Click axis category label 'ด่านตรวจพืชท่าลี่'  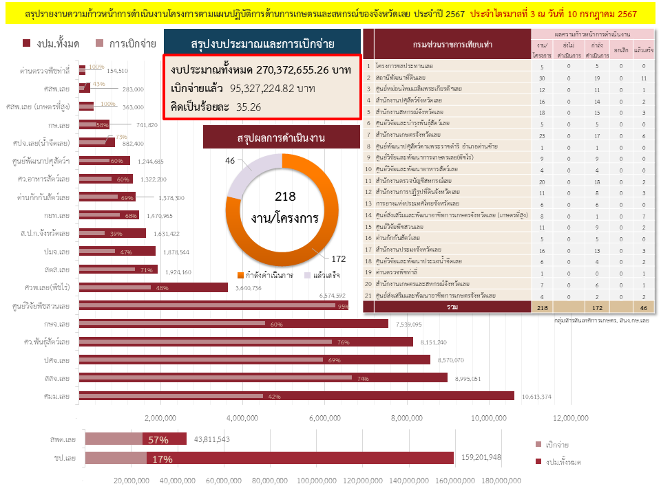tap(44, 71)
